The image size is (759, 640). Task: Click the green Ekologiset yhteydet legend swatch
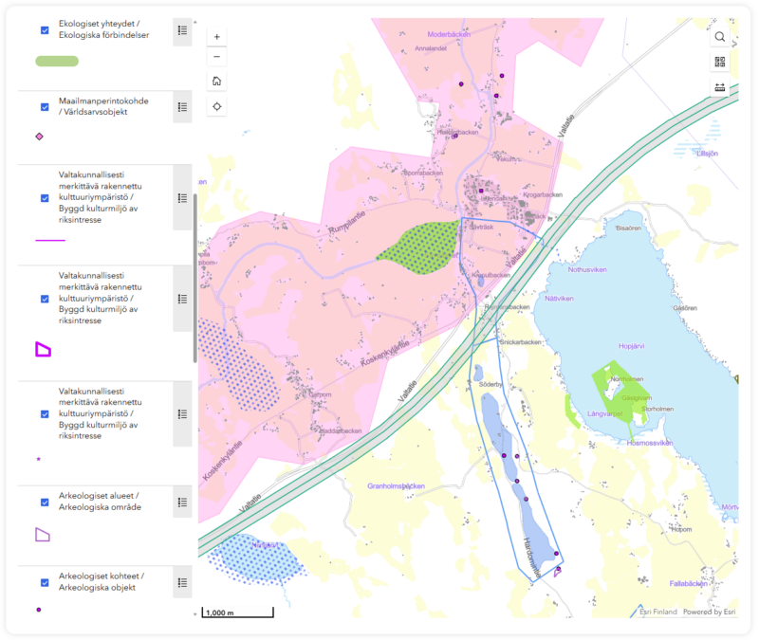click(x=57, y=62)
